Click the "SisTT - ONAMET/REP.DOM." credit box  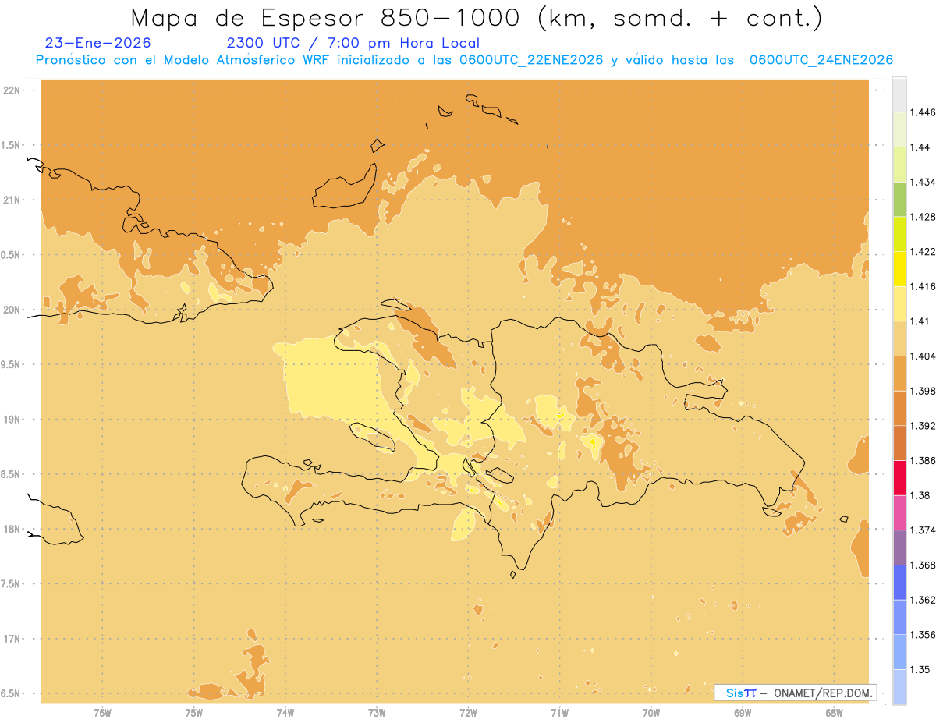click(796, 693)
